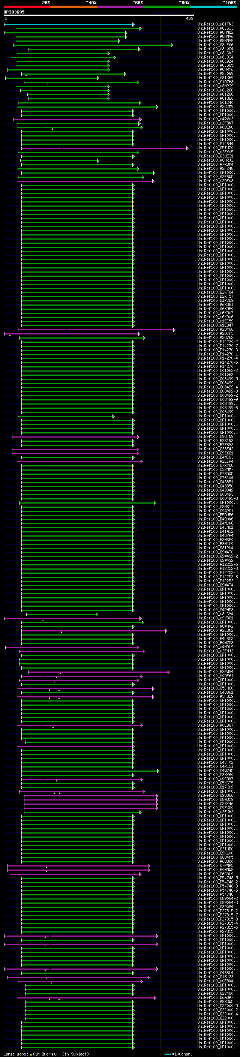Select hit label UniRef100_Q9GTN9
This screenshot has width=240, height=1057.
click(215, 436)
